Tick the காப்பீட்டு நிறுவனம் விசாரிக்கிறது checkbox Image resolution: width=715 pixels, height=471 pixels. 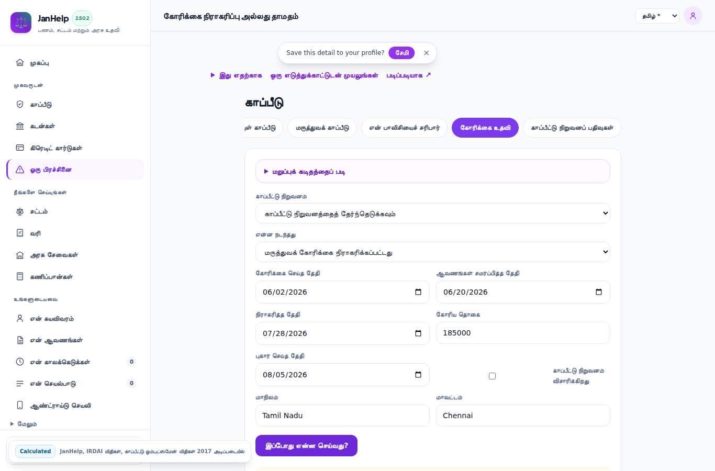(x=492, y=376)
